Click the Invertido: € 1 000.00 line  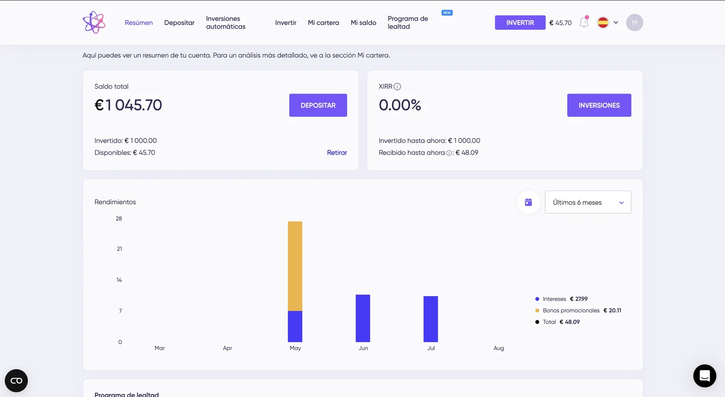click(x=126, y=141)
